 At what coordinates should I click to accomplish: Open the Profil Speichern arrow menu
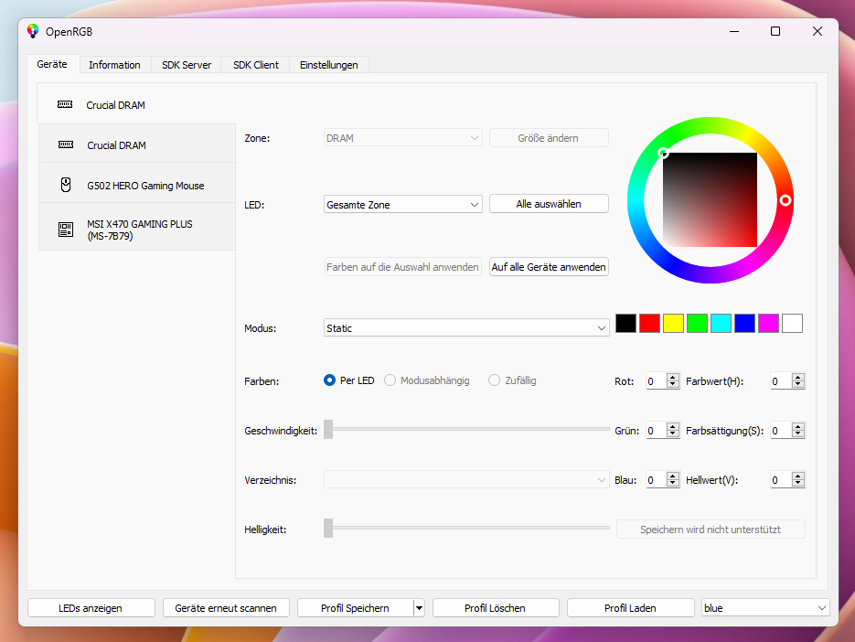coord(419,607)
